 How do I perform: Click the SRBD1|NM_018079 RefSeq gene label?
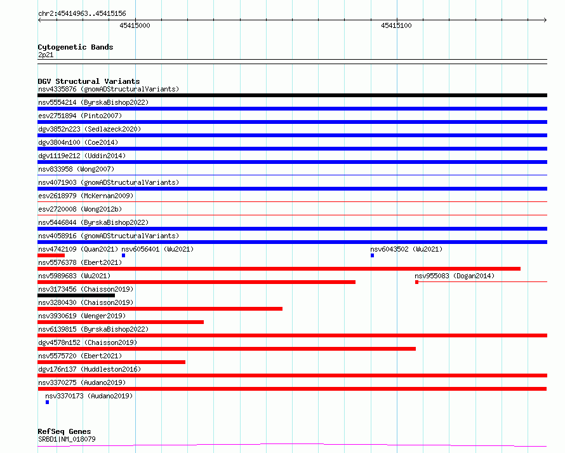pos(67,439)
